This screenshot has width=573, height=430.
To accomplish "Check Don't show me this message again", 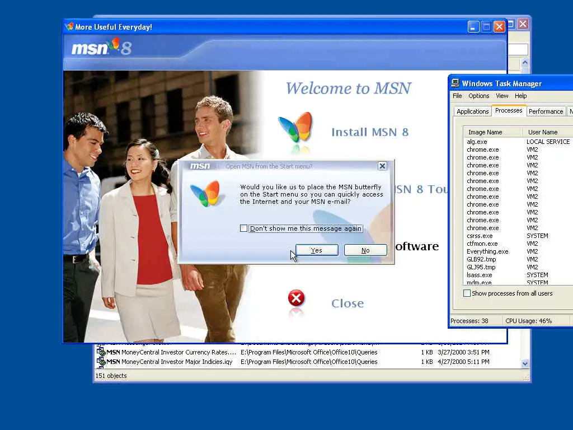I will coord(244,228).
